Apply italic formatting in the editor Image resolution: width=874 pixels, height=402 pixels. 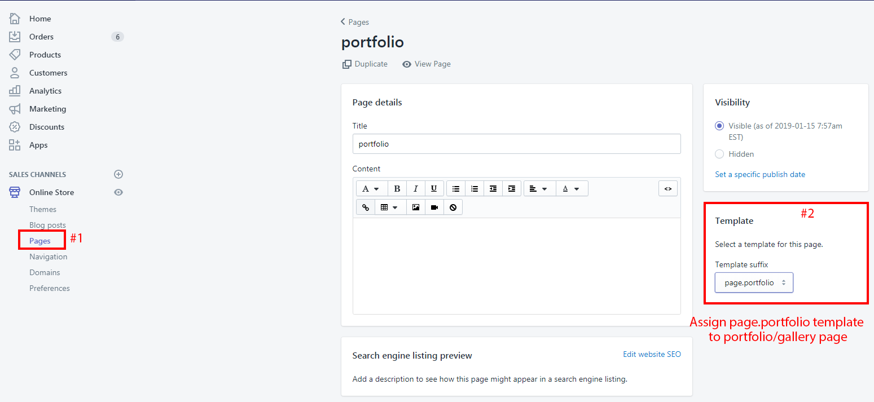(x=416, y=189)
